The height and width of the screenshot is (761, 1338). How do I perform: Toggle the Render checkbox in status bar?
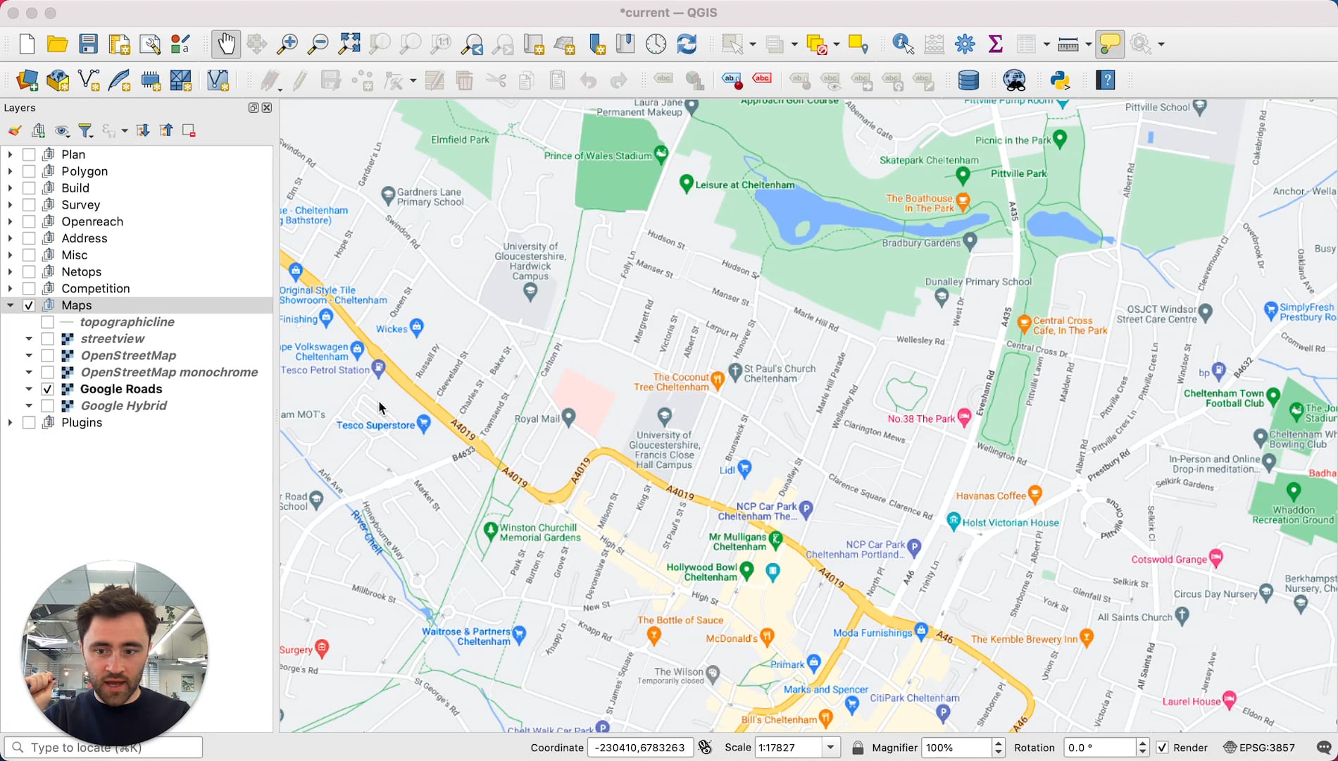(1162, 748)
